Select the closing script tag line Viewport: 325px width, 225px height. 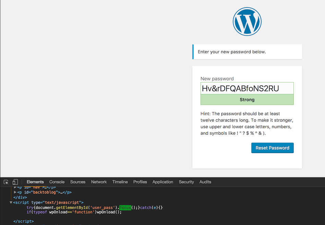[23, 221]
